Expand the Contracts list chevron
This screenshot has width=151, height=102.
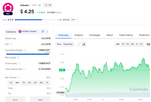point(47,32)
